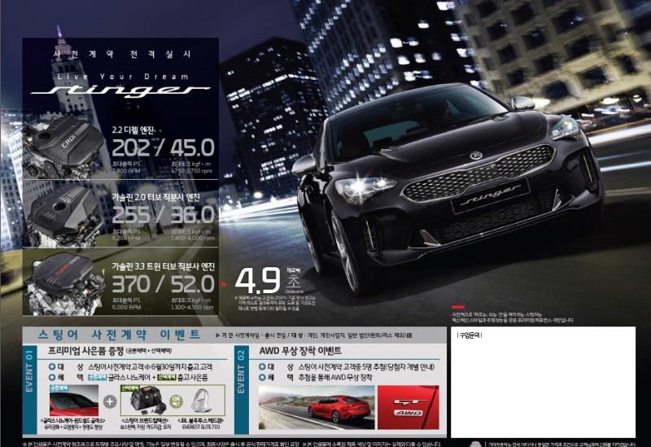Click the white Stinger script logo
The image size is (651, 447).
click(120, 90)
